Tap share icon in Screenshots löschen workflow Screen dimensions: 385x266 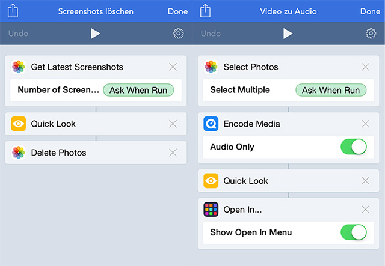(13, 11)
